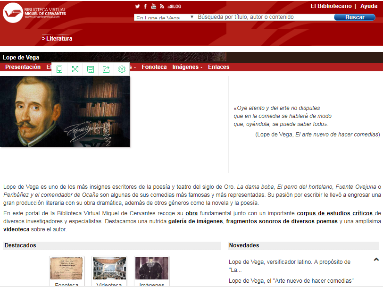Select the Fonoteca menu item
Image resolution: width=383 pixels, height=287 pixels.
pos(154,67)
